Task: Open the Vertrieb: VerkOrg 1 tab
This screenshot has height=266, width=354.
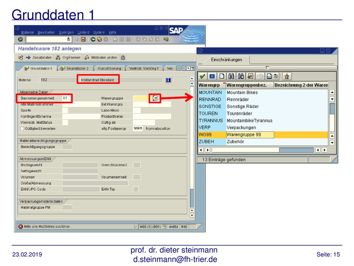Action: point(144,68)
